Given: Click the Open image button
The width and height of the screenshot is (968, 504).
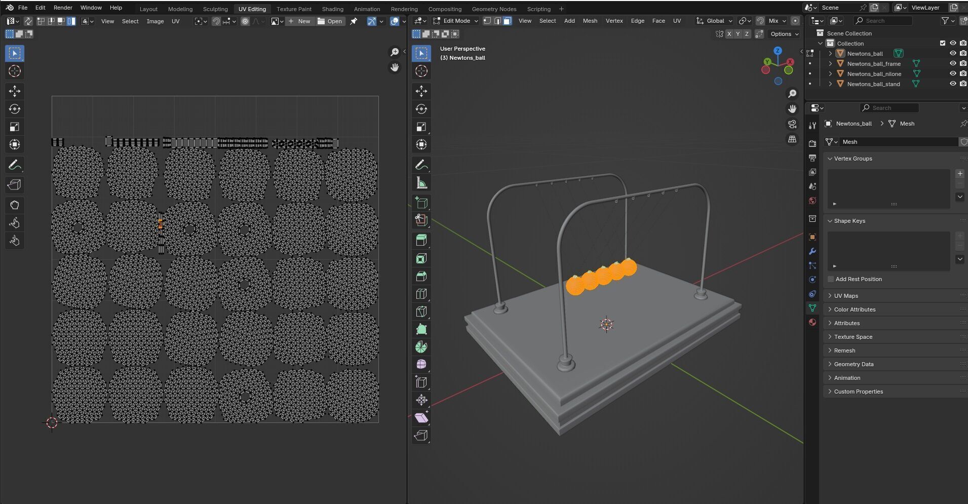Looking at the screenshot, I should point(330,21).
